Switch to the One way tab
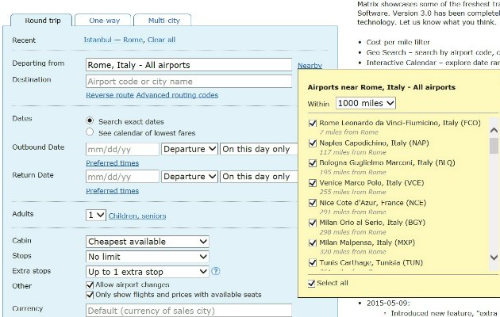The width and height of the screenshot is (500, 317). point(105,19)
